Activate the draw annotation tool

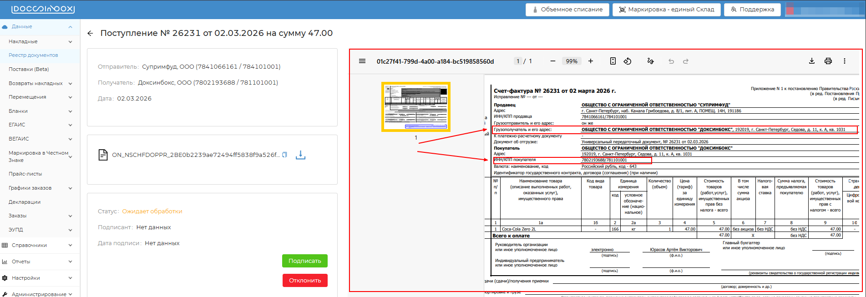pos(650,61)
